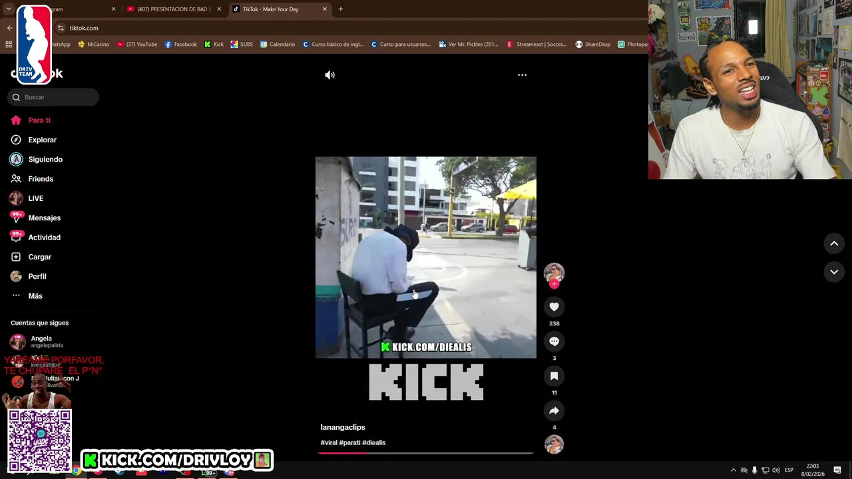Bookmark the video to favorites
The width and height of the screenshot is (852, 479).
554,376
